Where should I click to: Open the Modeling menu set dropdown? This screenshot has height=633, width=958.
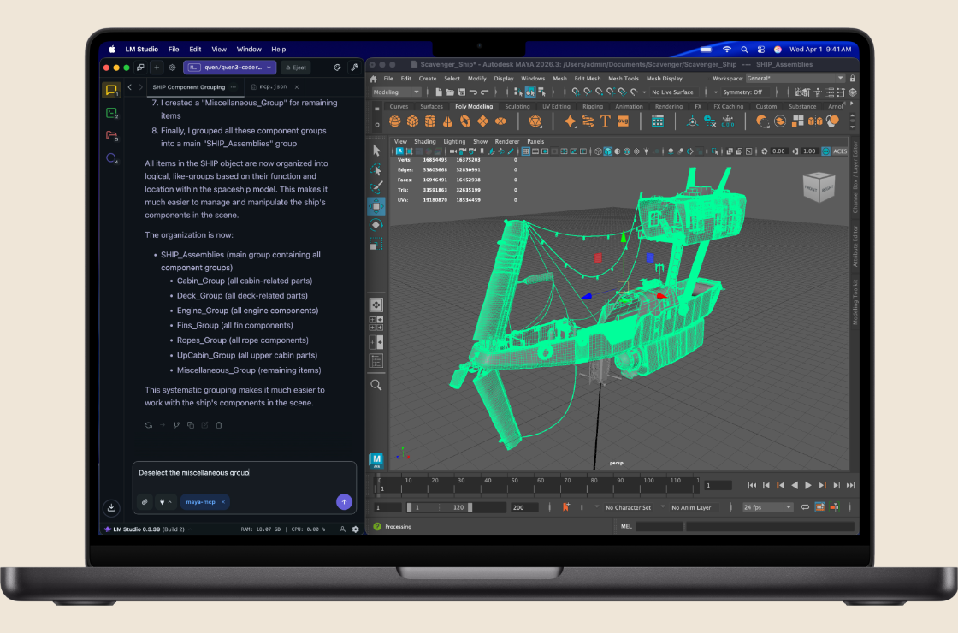point(397,92)
